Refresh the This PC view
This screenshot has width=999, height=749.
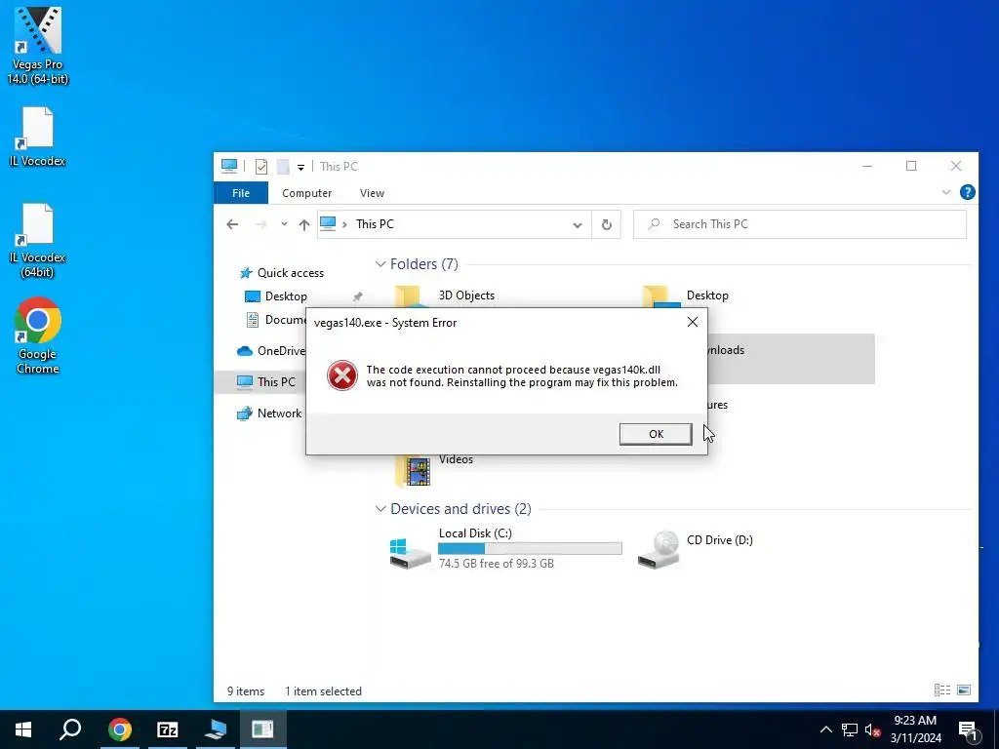(x=607, y=225)
